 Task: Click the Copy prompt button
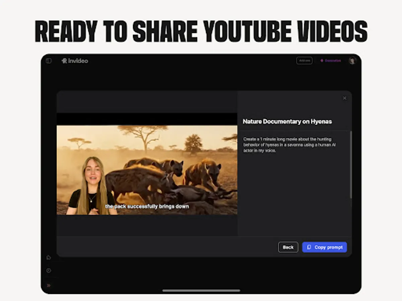pyautogui.click(x=324, y=247)
